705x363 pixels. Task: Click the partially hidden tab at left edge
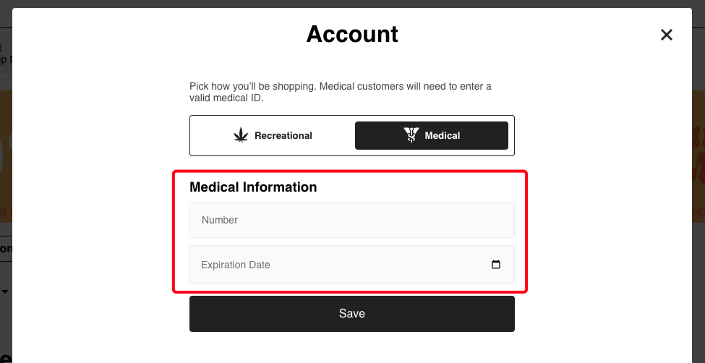(x=6, y=248)
